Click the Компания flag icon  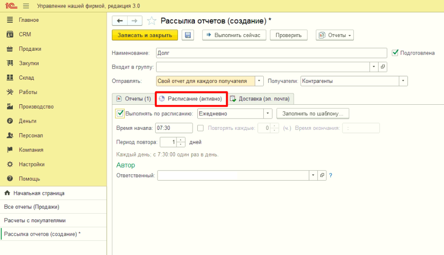click(x=10, y=150)
